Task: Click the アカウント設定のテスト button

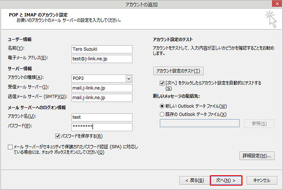Action: [179, 71]
